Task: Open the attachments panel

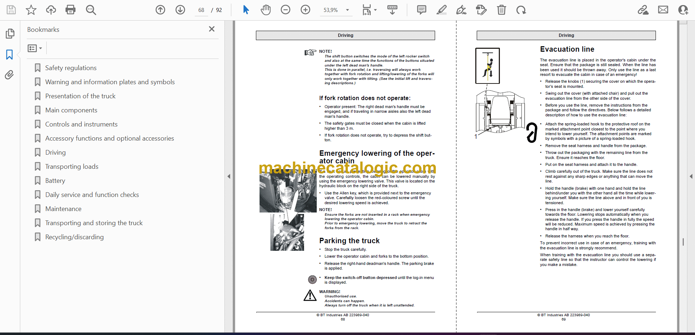Action: 9,75
